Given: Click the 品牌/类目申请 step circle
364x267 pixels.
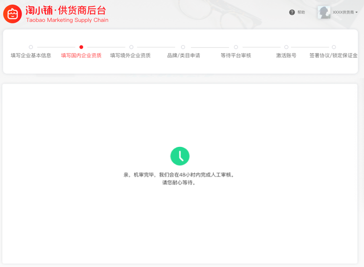Looking at the screenshot, I should point(183,47).
